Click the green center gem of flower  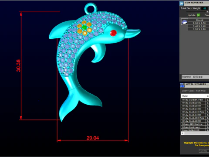click(x=84, y=27)
